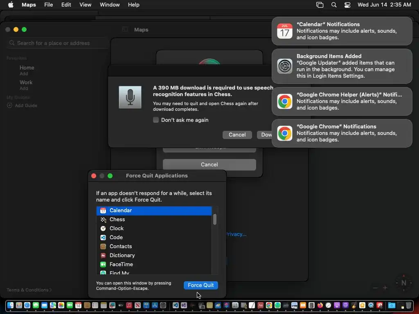
Task: Click the Stage Manager menu bar icon
Action: (320, 5)
